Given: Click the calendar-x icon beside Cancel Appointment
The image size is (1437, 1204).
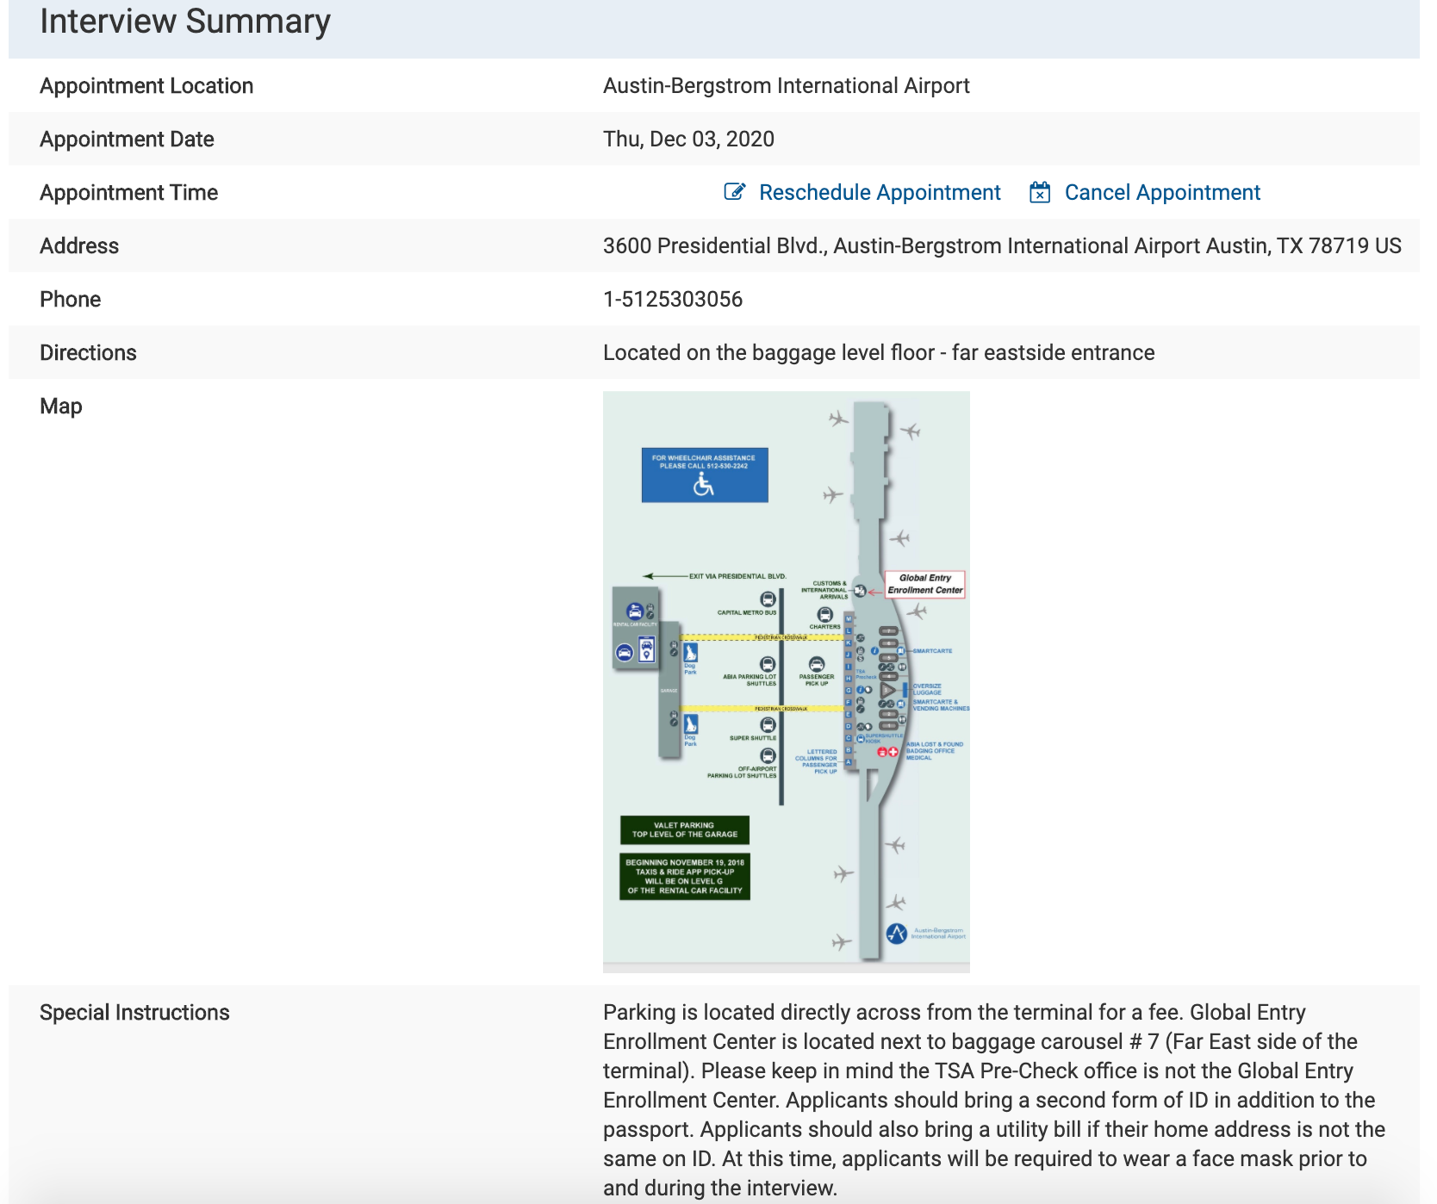Looking at the screenshot, I should pos(1040,192).
